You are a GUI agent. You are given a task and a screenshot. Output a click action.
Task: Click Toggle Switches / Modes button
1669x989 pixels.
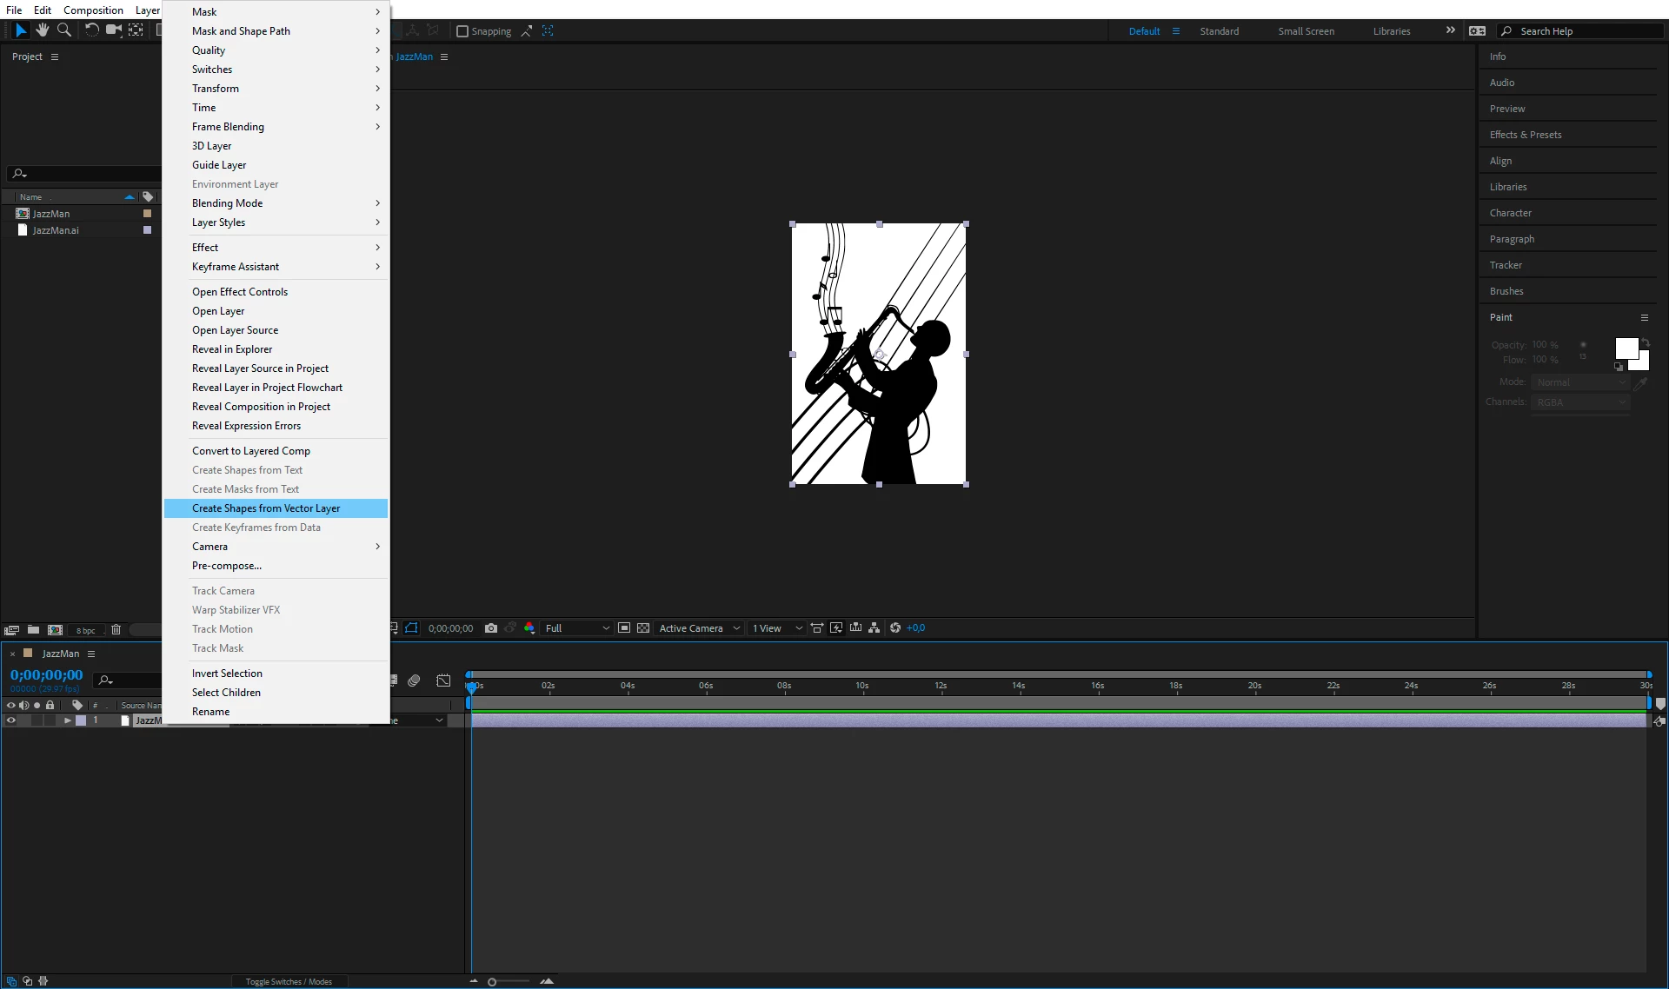click(x=289, y=981)
